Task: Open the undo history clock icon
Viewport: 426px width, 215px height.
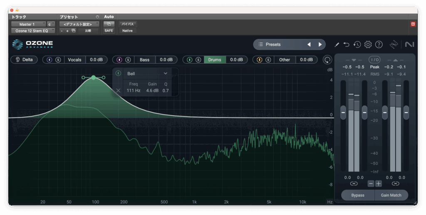Action: point(357,44)
